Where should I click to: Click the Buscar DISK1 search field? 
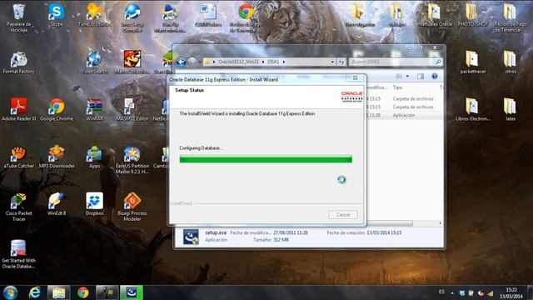point(391,62)
